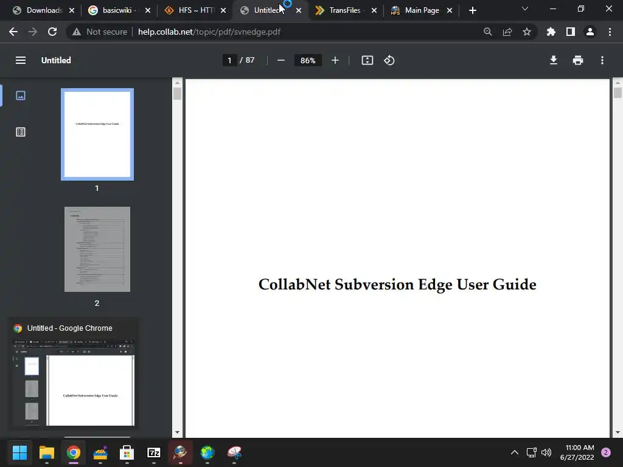
Task: Click the Not secure warning indicator
Action: [x=100, y=32]
